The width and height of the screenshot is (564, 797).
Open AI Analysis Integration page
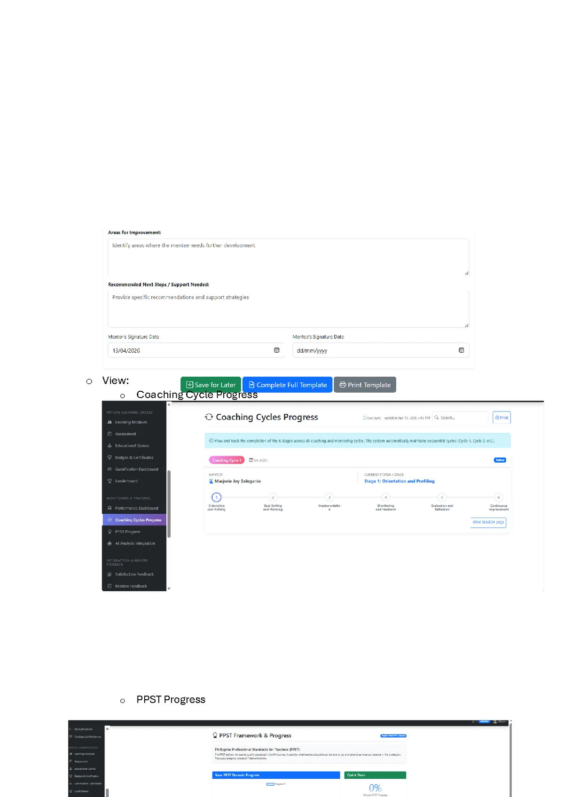tap(135, 543)
